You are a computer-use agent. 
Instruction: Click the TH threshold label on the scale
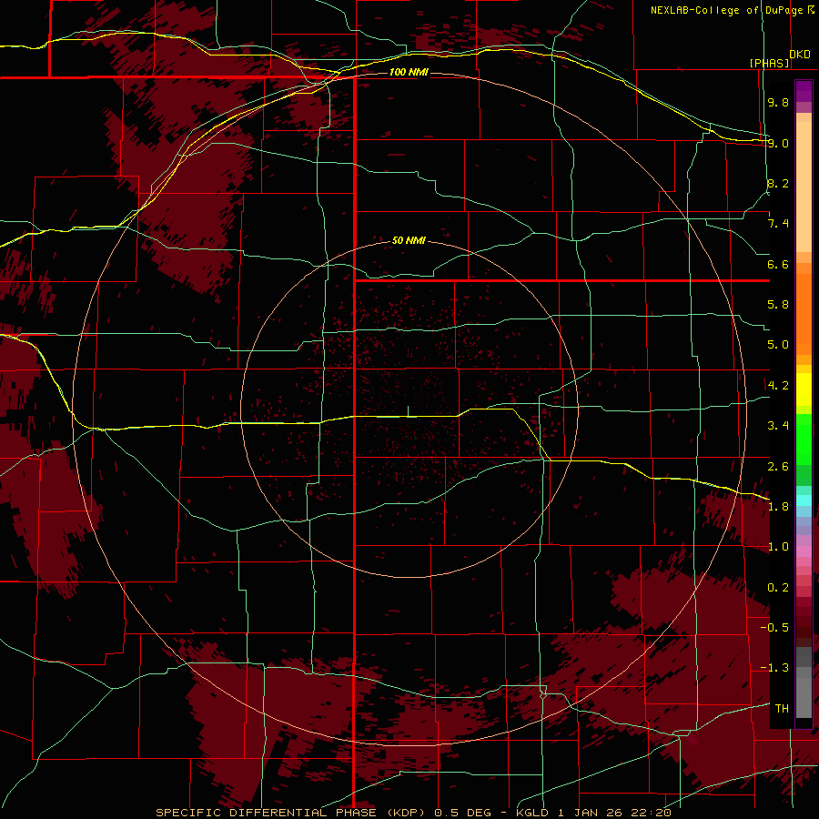click(x=782, y=709)
